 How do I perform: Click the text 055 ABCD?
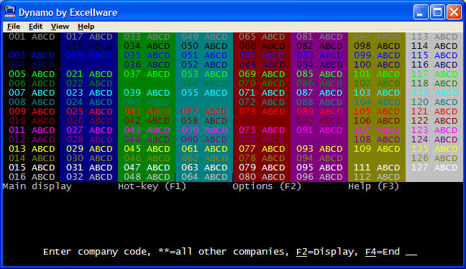coord(204,93)
